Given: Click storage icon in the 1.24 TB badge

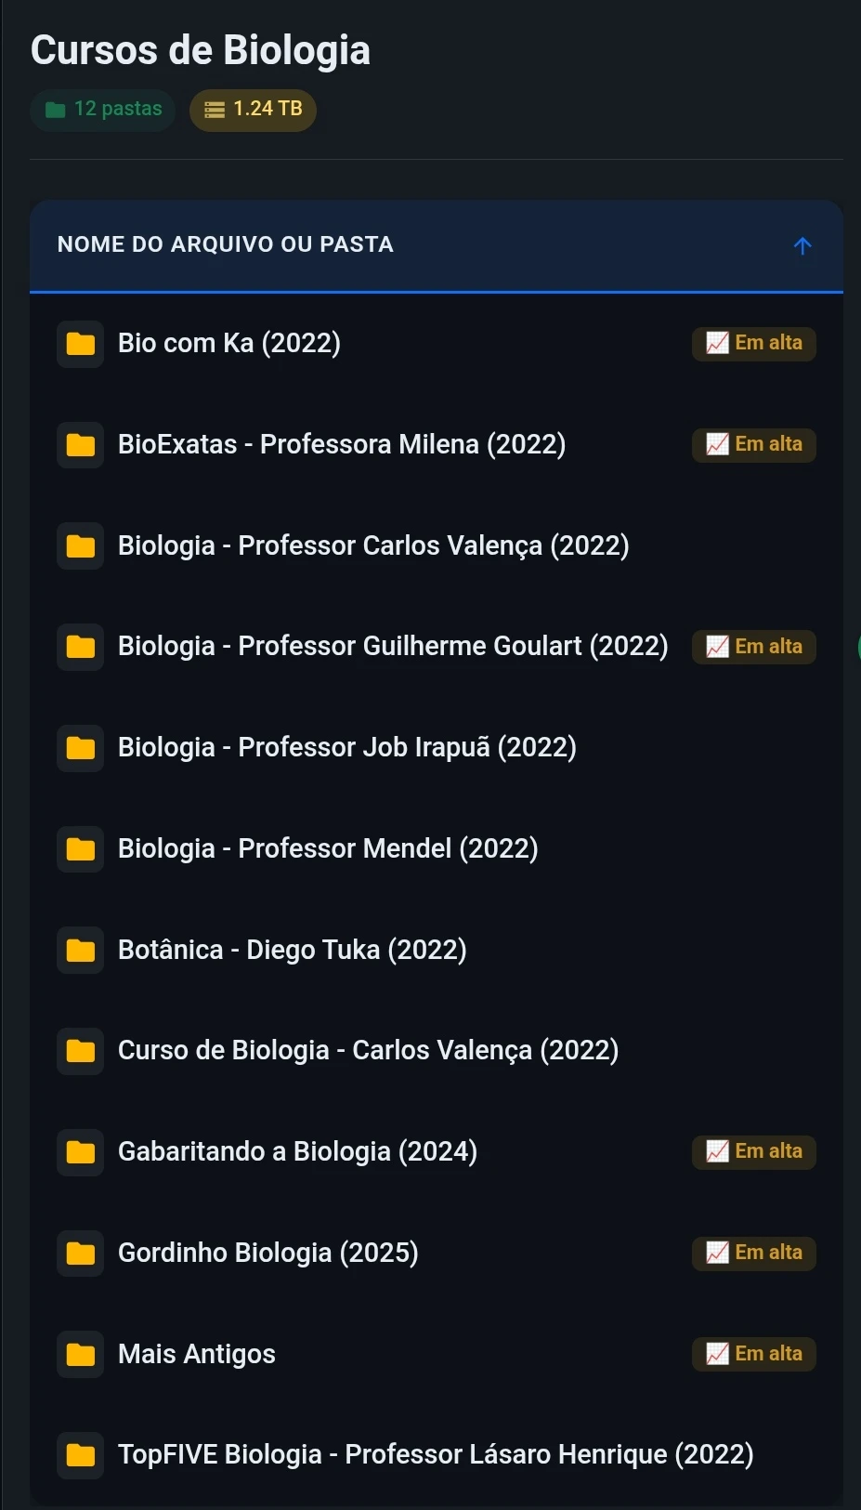Looking at the screenshot, I should [x=215, y=110].
